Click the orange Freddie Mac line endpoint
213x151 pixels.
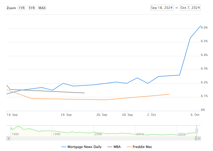tap(169, 94)
